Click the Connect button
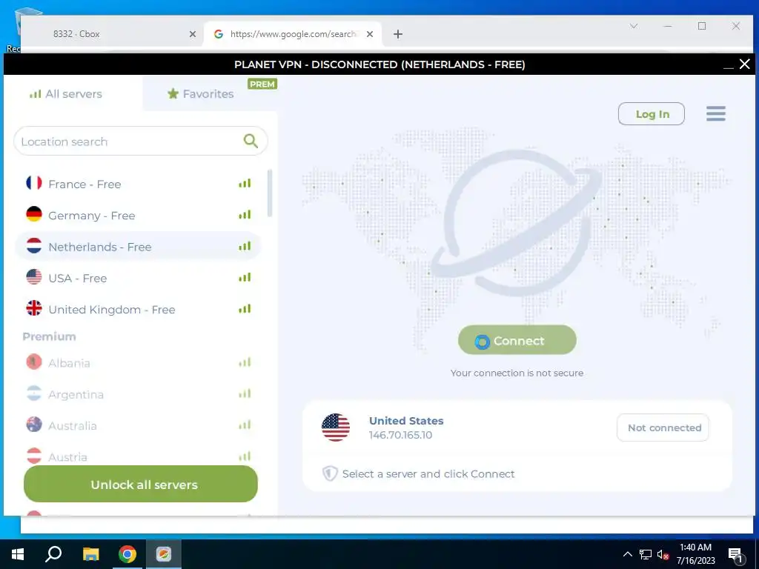 click(517, 340)
